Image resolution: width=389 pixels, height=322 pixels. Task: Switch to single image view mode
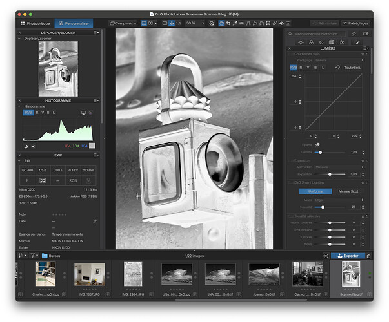144,23
